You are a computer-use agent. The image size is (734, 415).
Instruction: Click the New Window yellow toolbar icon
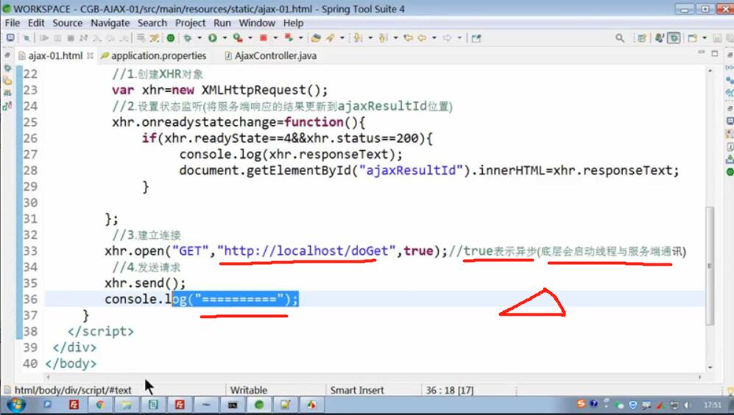pos(692,38)
